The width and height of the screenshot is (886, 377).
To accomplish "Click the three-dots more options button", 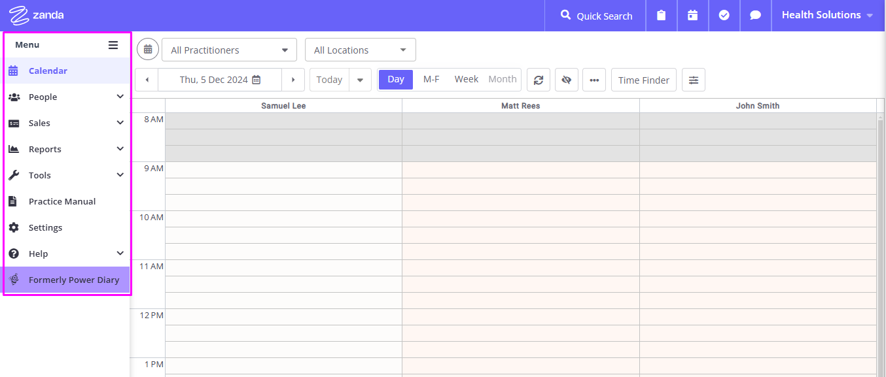I will [594, 80].
